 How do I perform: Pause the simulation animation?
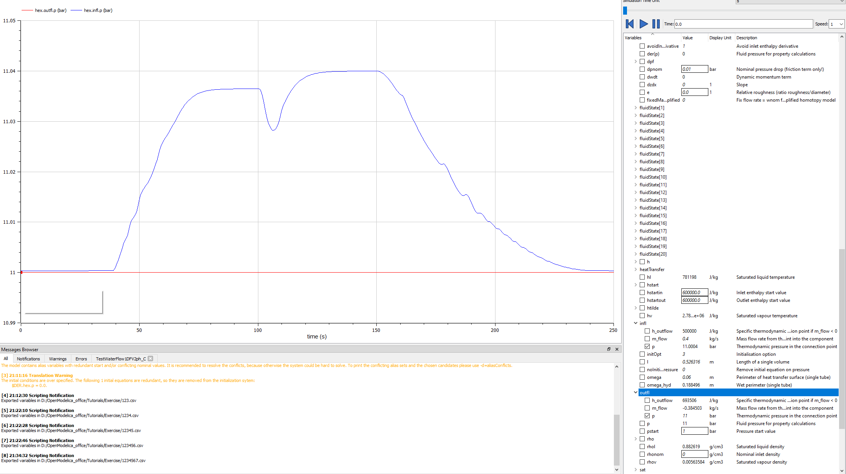[656, 23]
